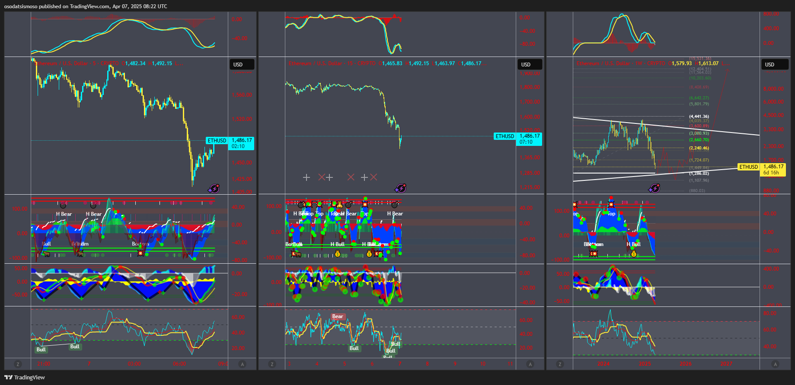795x385 pixels.
Task: Click the circle marker above the right 5-minute H Bear
Action: pos(93,205)
